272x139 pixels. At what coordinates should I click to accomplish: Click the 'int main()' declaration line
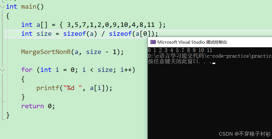[25, 7]
